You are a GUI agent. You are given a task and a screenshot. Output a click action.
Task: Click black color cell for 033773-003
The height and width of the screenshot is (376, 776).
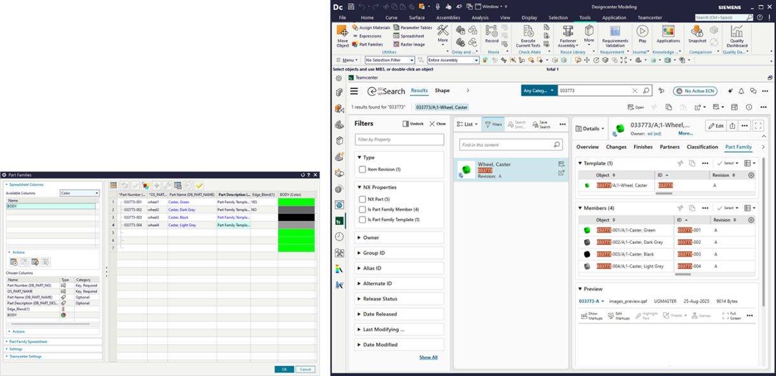[297, 217]
